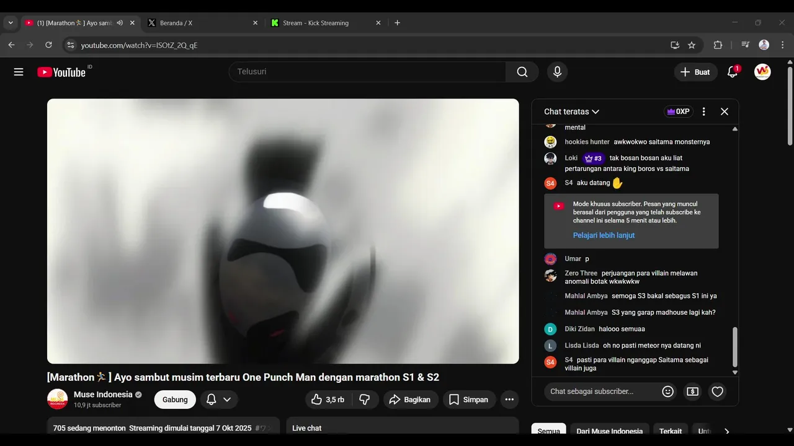Open the notifications bell in header
The height and width of the screenshot is (446, 794).
733,72
